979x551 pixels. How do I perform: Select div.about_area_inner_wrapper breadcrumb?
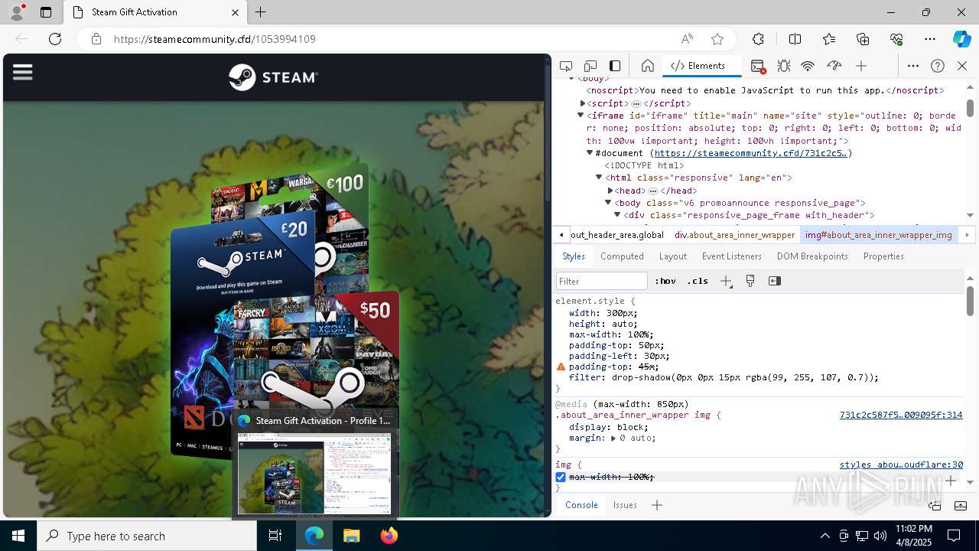(734, 235)
